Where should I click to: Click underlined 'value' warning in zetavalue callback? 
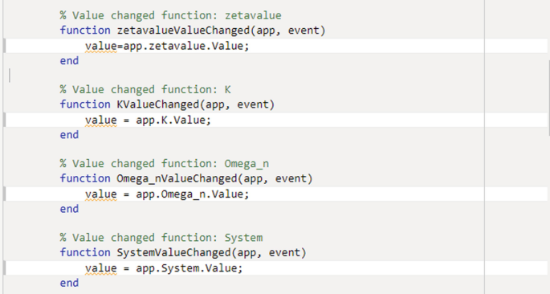coord(101,47)
